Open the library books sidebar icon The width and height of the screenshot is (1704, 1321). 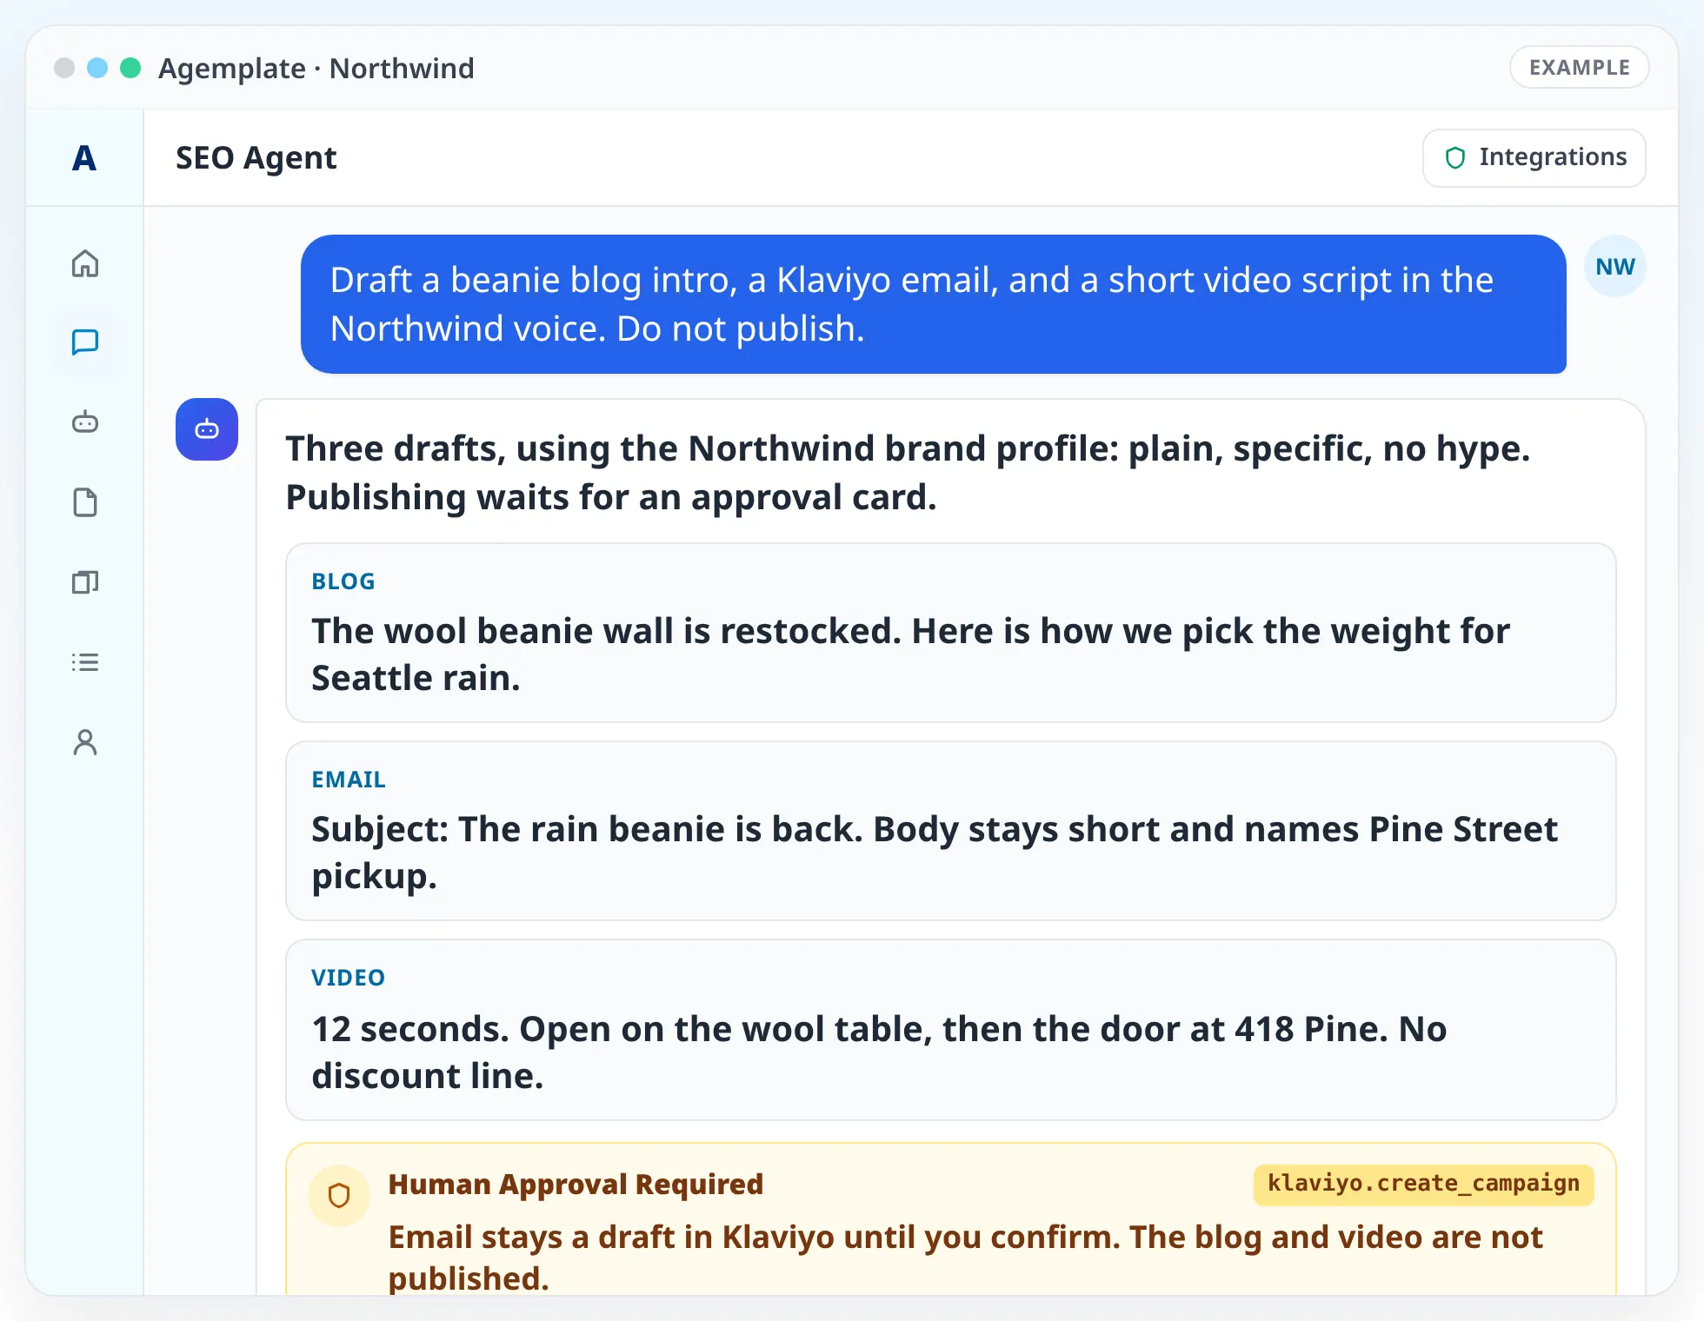click(85, 582)
